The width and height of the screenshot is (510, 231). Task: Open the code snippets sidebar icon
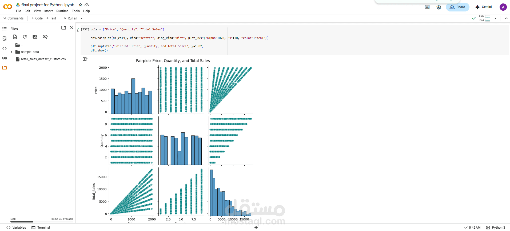(x=5, y=48)
